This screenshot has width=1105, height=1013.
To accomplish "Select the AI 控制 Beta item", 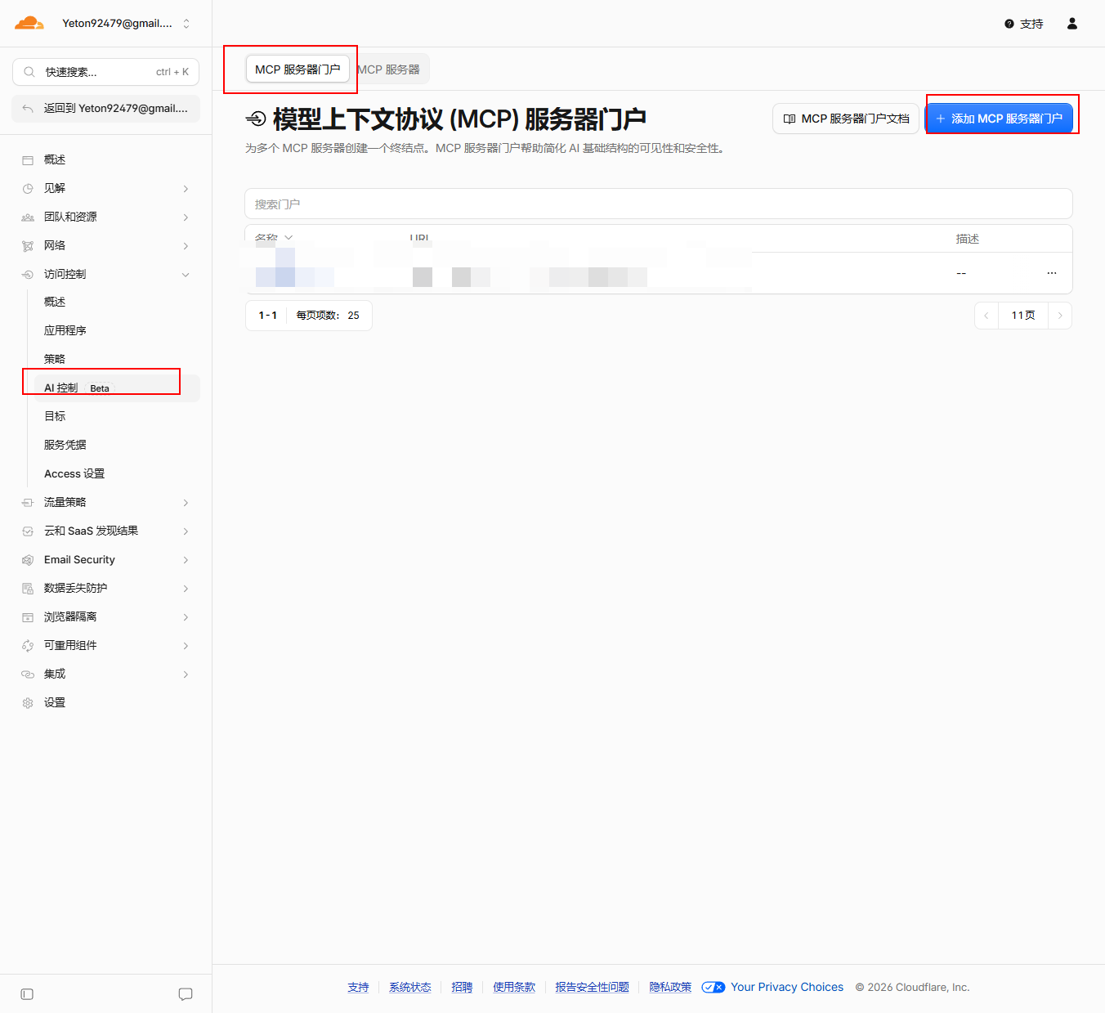I will [119, 388].
